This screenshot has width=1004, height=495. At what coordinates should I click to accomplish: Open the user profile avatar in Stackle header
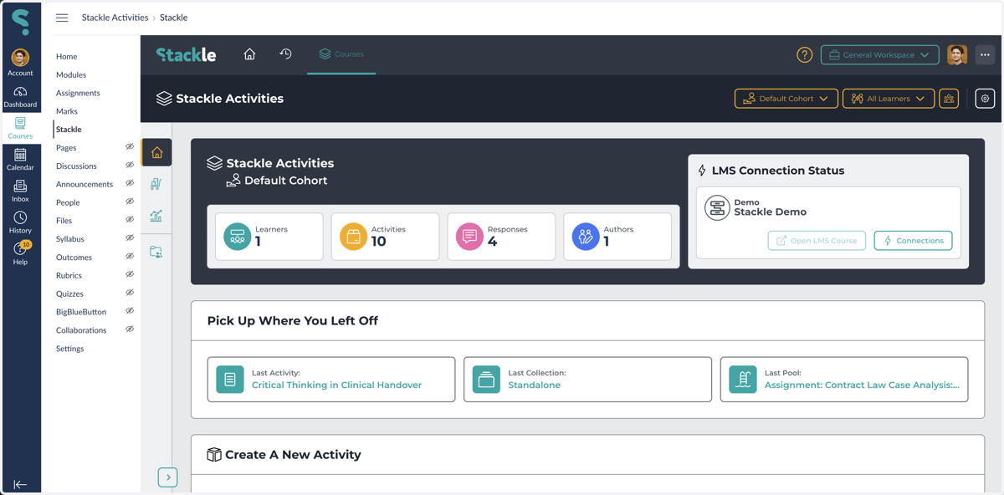pyautogui.click(x=957, y=55)
